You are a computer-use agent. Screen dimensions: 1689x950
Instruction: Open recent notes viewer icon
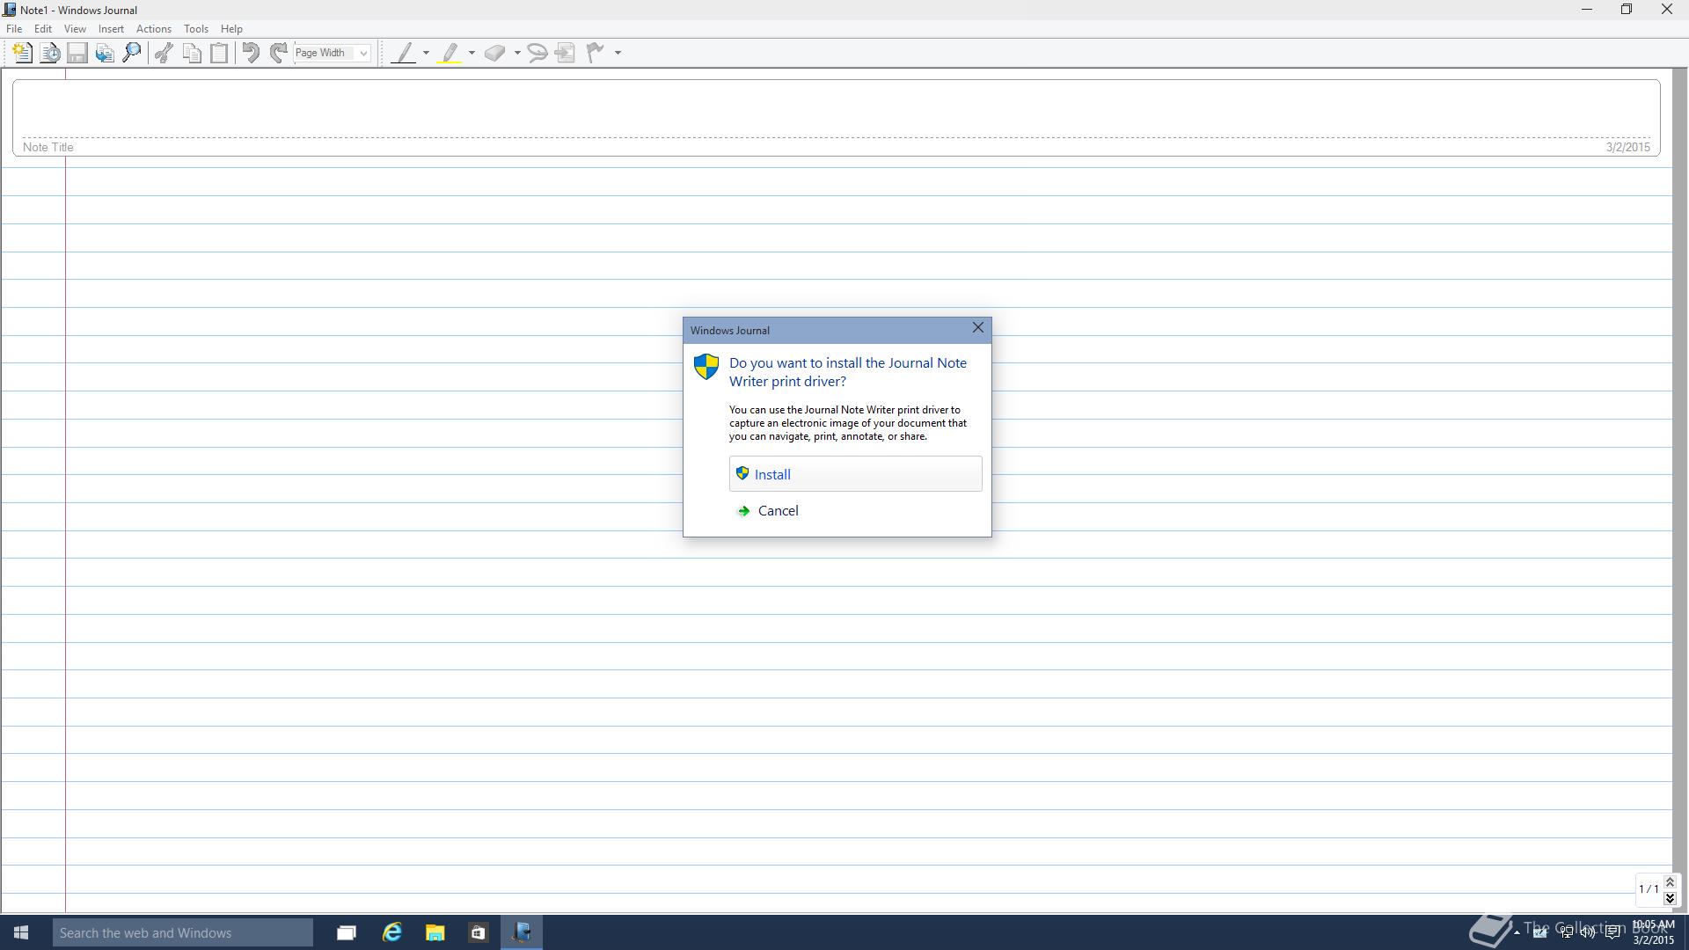(50, 53)
